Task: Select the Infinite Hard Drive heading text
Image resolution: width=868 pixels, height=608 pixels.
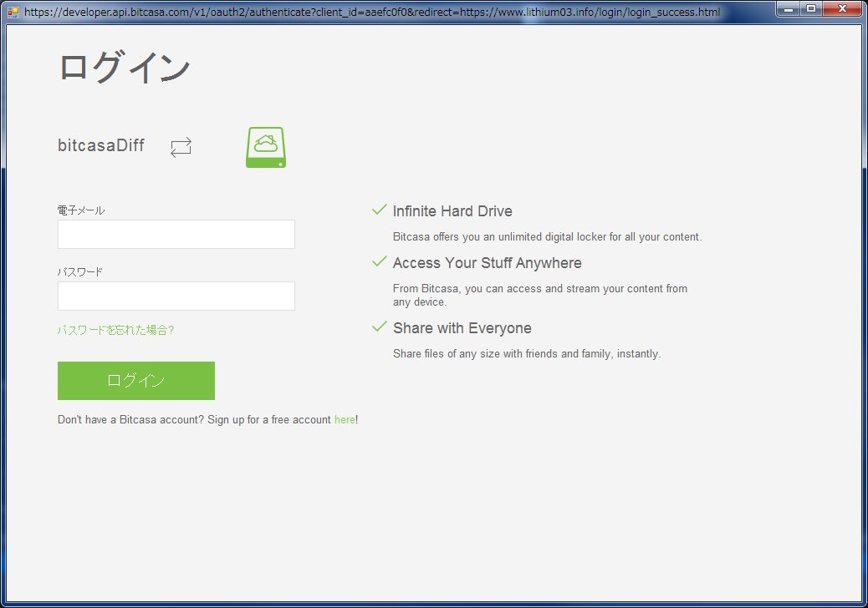Action: click(x=452, y=211)
